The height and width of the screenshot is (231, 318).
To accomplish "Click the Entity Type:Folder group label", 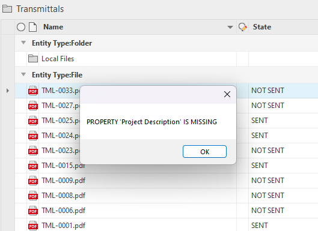I will pyautogui.click(x=62, y=43).
